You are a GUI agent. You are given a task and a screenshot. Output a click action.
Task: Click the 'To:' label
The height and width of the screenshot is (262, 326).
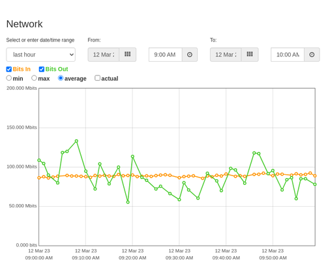point(213,40)
